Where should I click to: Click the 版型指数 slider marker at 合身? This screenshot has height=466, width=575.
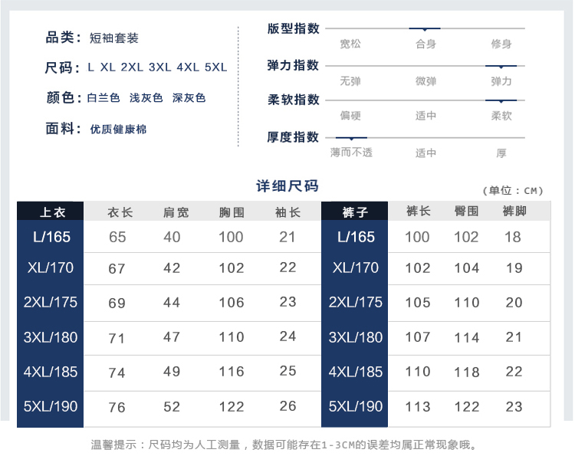pos(425,28)
